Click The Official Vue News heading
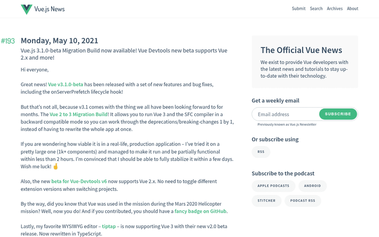The image size is (379, 237). [x=301, y=50]
